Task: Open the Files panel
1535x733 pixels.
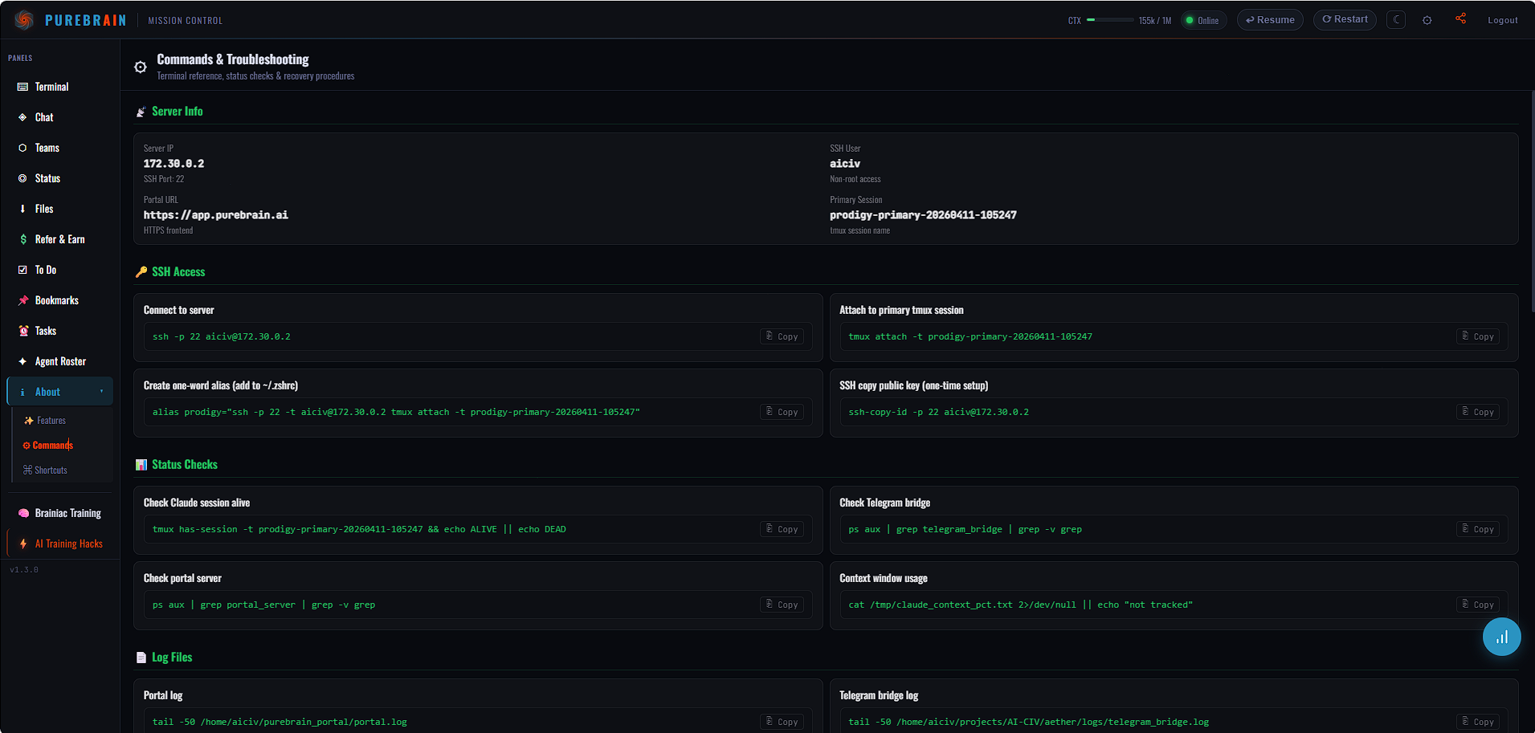Action: [60, 209]
